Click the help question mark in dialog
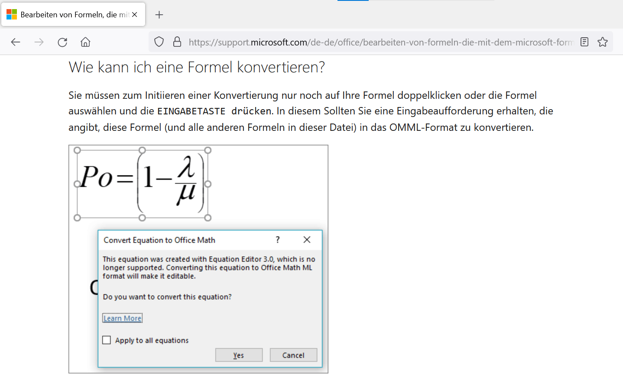This screenshot has height=383, width=623. pyautogui.click(x=278, y=240)
